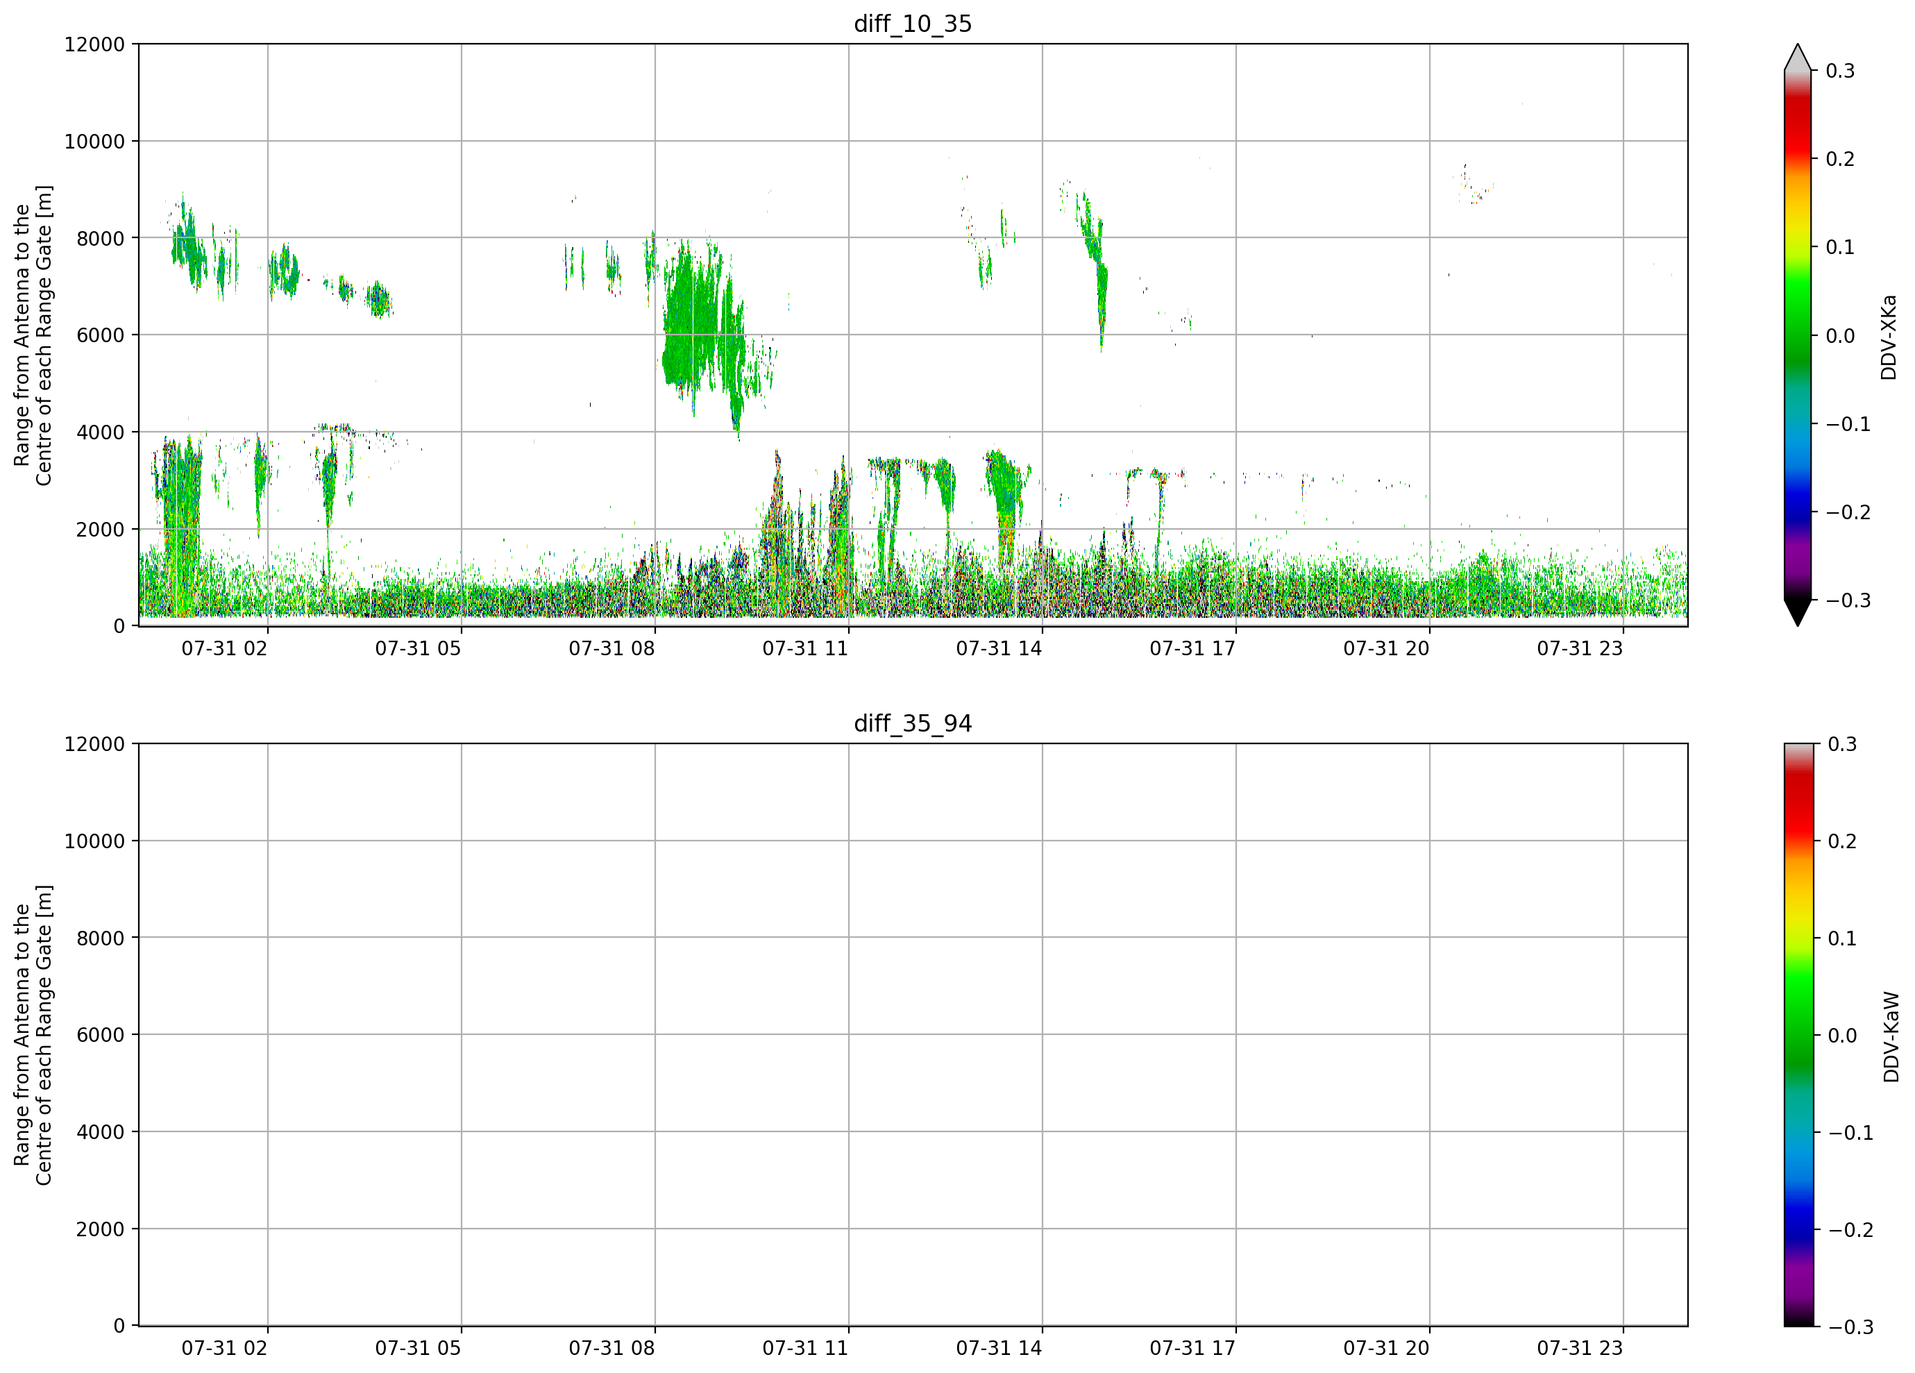Click the 2000 tick on diff_35_94 y-axis
1915x1373 pixels.
pyautogui.click(x=101, y=1229)
